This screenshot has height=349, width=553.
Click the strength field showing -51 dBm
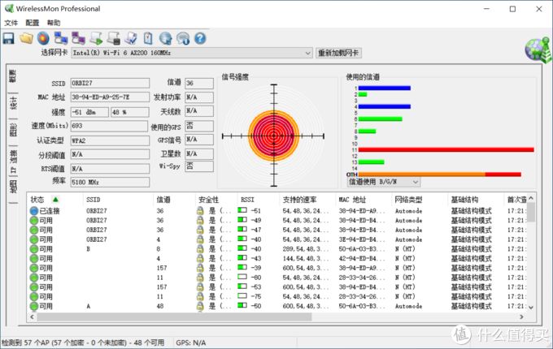pos(89,112)
